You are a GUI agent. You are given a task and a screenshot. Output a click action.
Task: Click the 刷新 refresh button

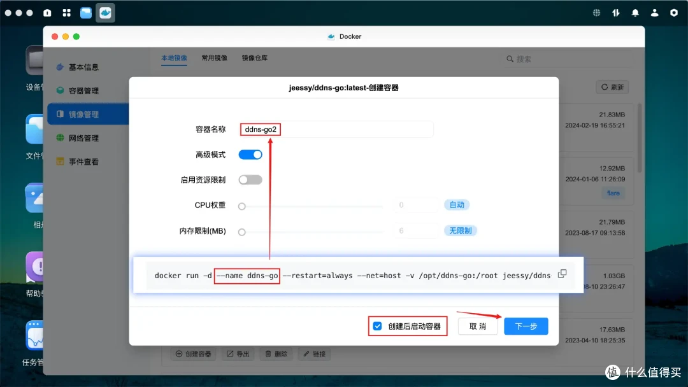(612, 87)
